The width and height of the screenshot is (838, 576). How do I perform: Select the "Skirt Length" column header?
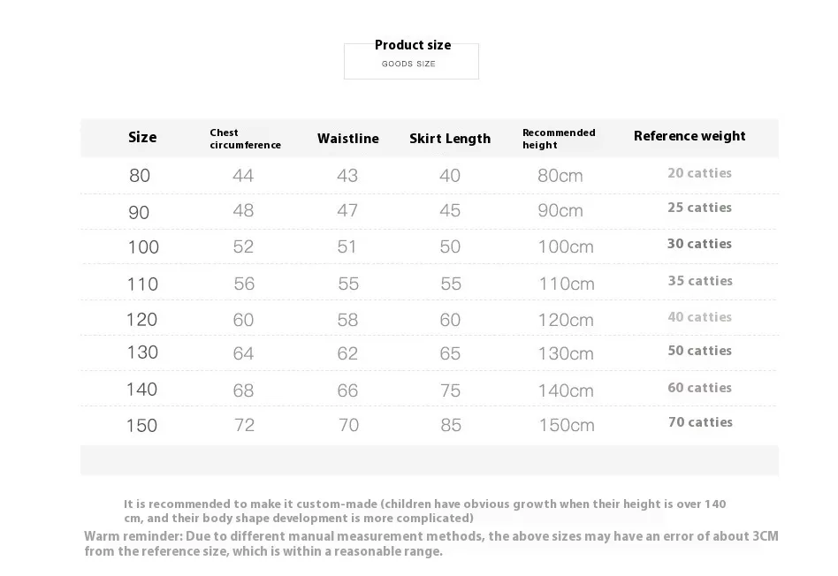(450, 139)
